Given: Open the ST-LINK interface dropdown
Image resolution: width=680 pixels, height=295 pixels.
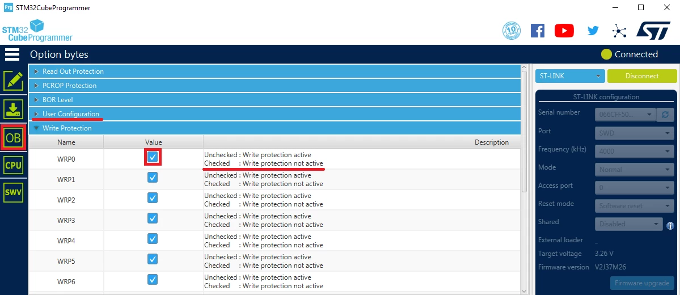Looking at the screenshot, I should pos(570,76).
